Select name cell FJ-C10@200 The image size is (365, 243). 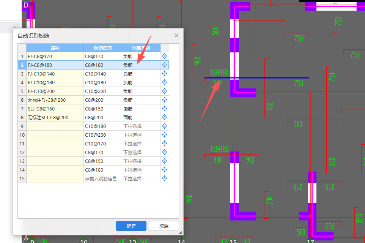tap(55, 92)
